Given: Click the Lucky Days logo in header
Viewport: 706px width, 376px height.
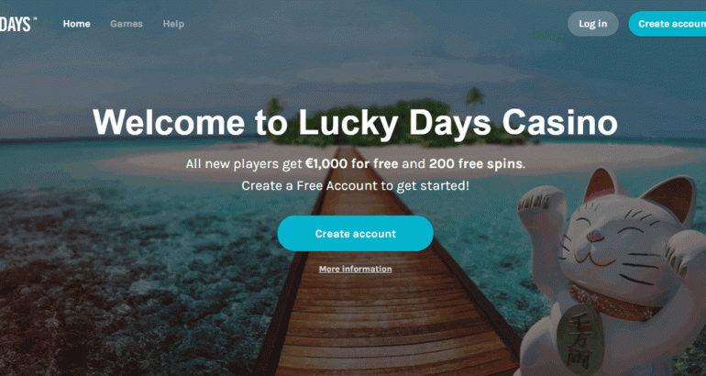Looking at the screenshot, I should pyautogui.click(x=17, y=24).
